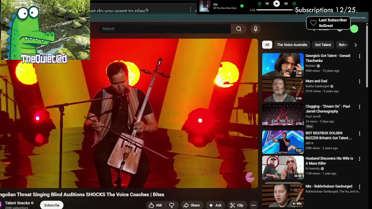Open options for Husband Discovers video
The image size is (372, 209).
tap(360, 159)
